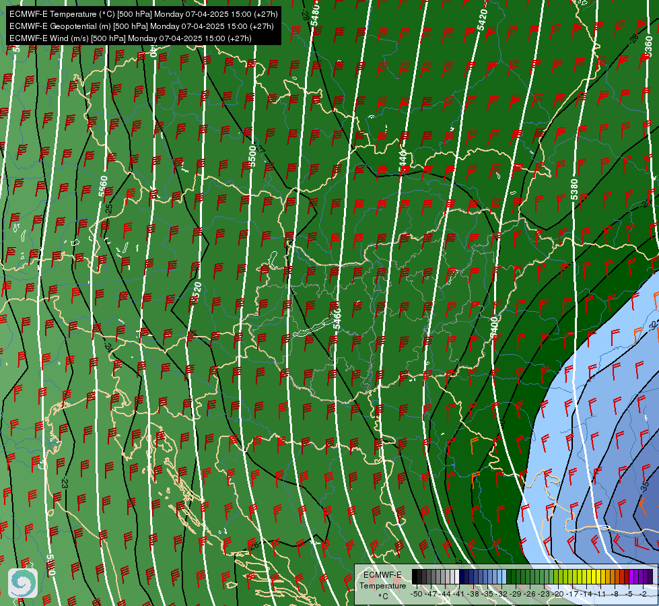Click the -35 isotherm label in blue area

coord(644,487)
